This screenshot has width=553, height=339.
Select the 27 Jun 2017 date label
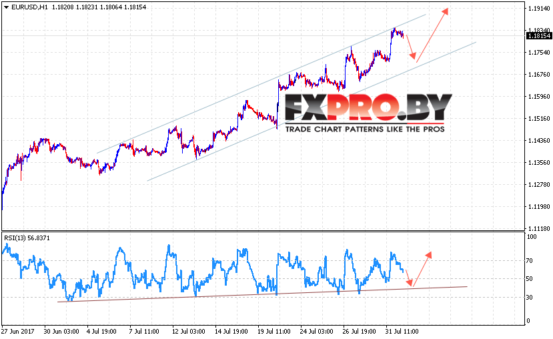(x=17, y=332)
